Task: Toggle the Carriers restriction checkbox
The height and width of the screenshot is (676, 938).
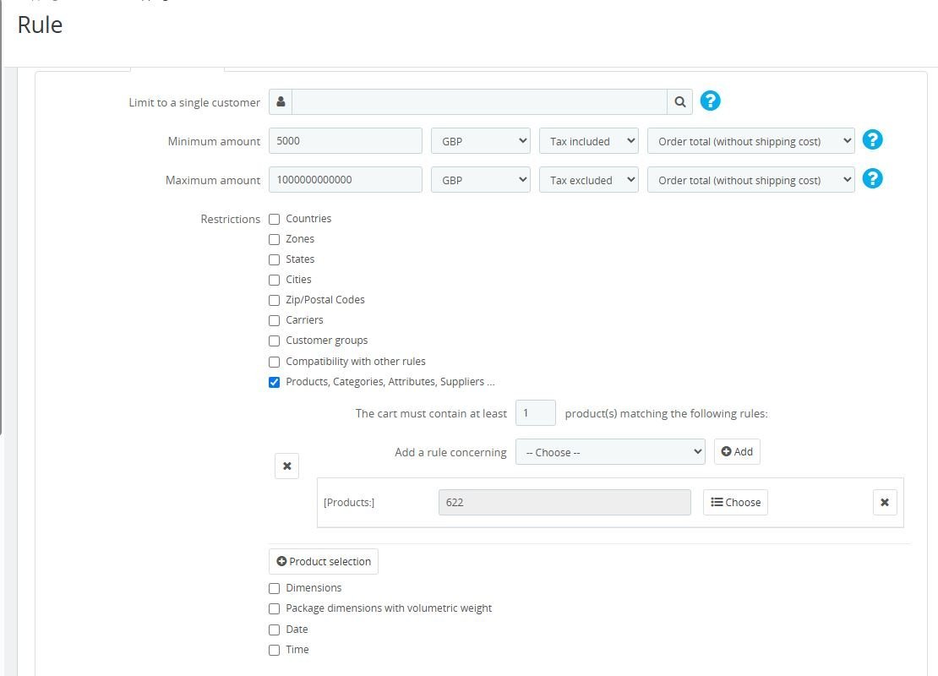Action: point(274,320)
